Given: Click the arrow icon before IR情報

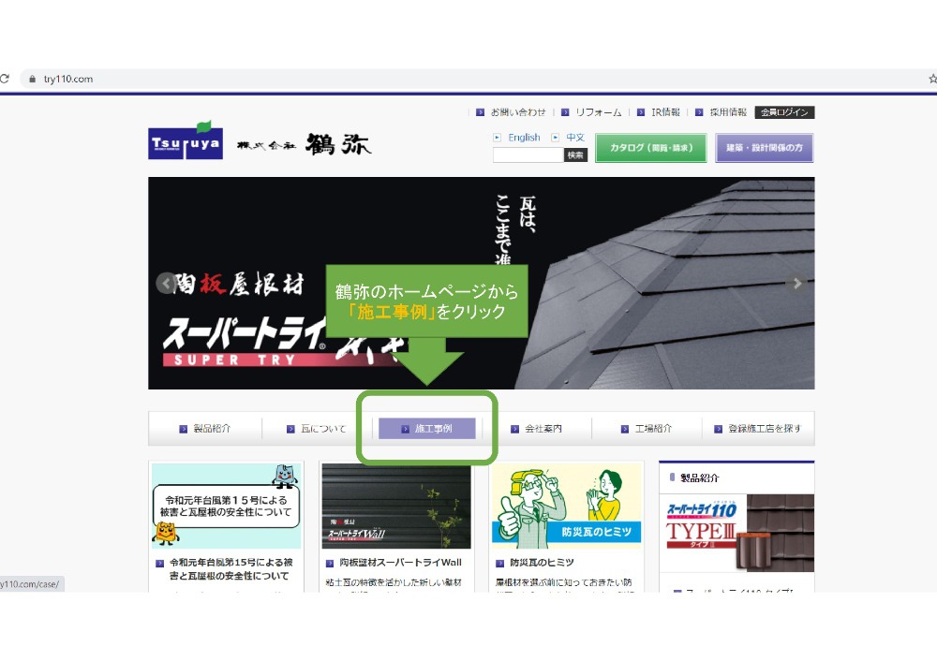Looking at the screenshot, I should 641,112.
